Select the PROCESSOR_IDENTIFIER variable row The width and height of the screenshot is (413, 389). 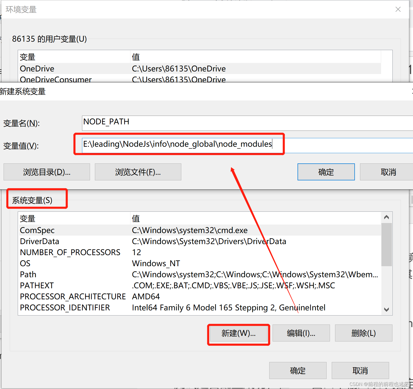click(200, 308)
